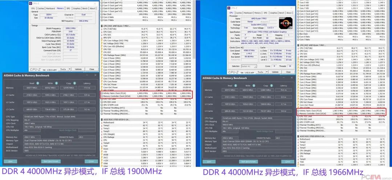392x180 pixels.
Task: Click clock icon beside Core 1 Clock (perf #6)
Action: click(x=298, y=14)
